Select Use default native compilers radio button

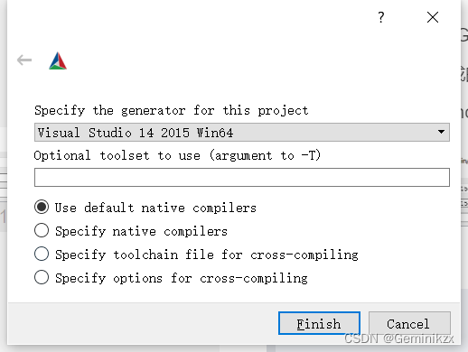click(42, 207)
